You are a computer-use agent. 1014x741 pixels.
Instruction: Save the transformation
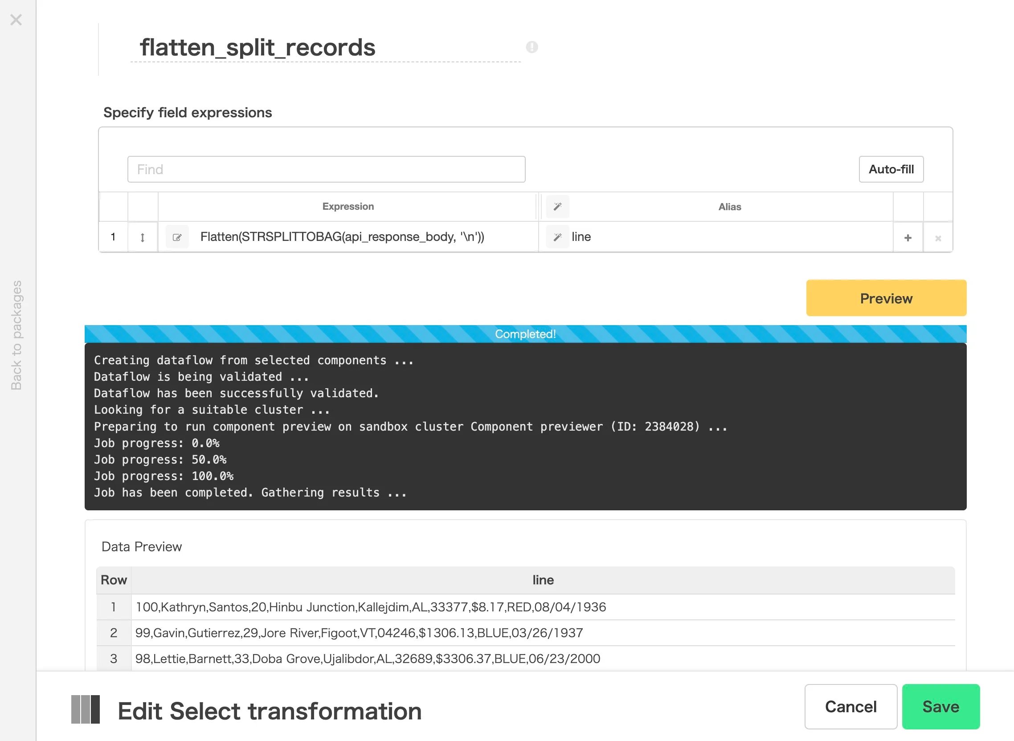(x=941, y=707)
